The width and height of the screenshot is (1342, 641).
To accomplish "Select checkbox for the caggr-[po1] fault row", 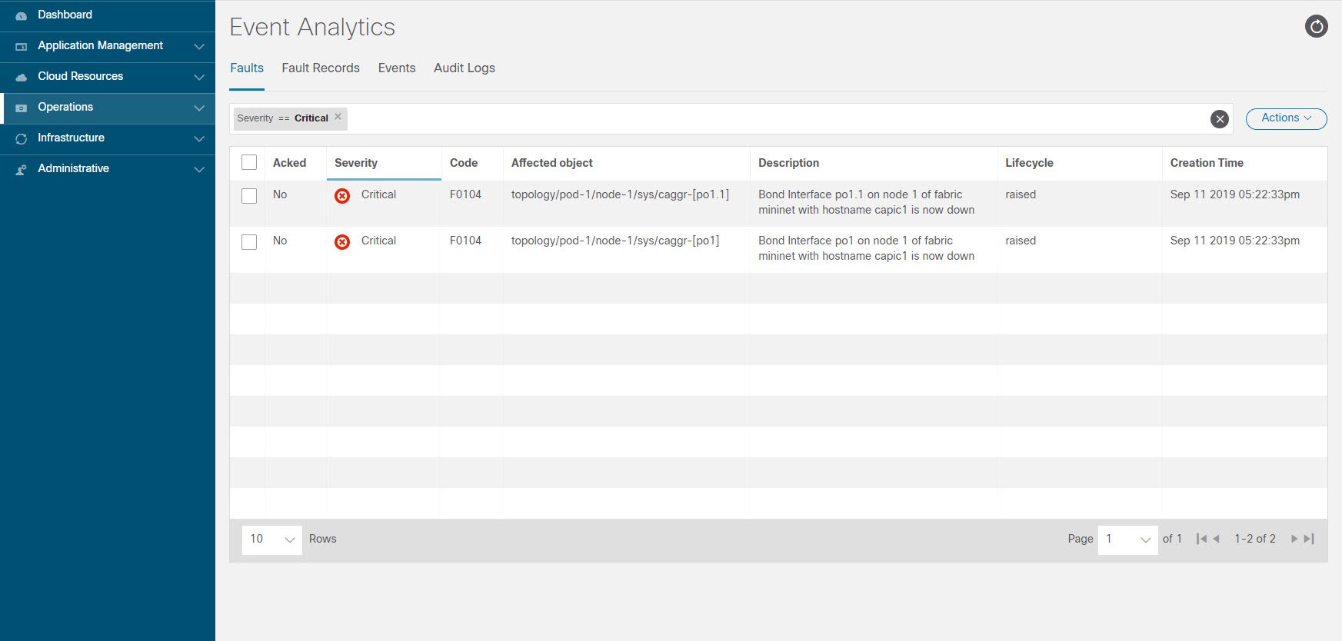I will click(249, 242).
